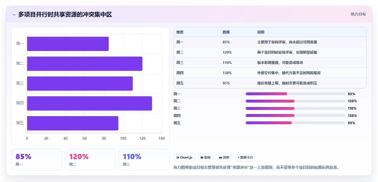378x182 pixels.
Task: Click the 表格 tag chip
Action: [206, 157]
